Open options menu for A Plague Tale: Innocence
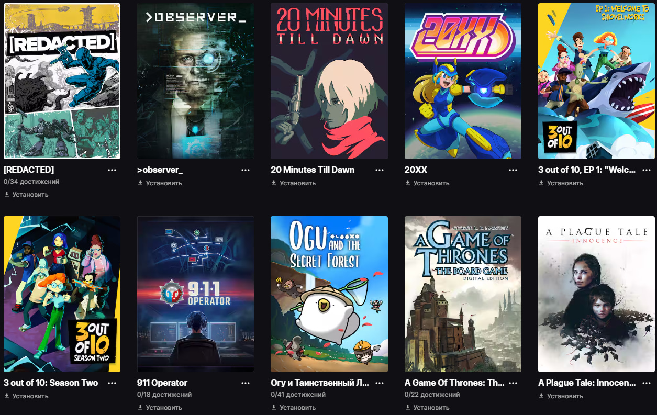 (647, 383)
